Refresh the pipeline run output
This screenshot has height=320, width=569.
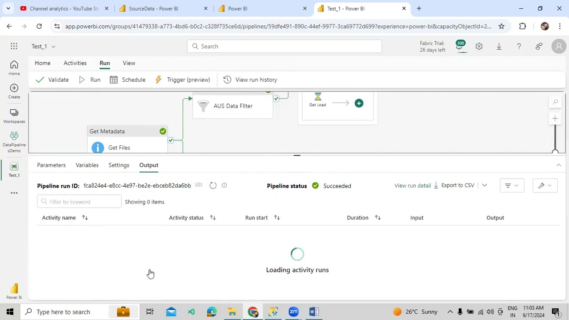(x=213, y=185)
